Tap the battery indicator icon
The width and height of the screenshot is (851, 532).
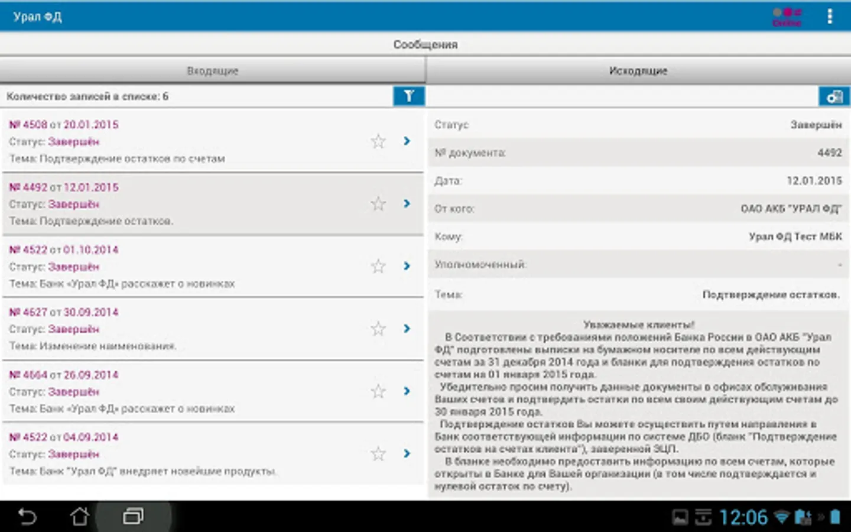point(835,517)
